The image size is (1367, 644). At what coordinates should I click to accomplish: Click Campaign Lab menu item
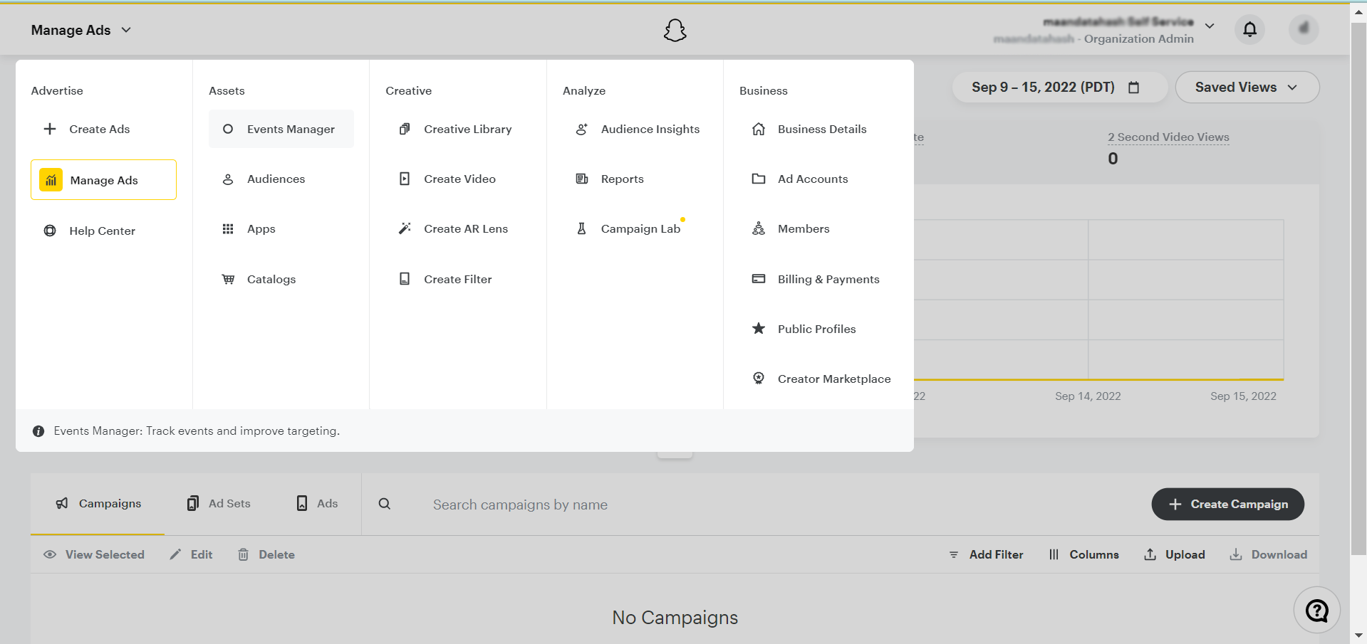click(x=635, y=228)
